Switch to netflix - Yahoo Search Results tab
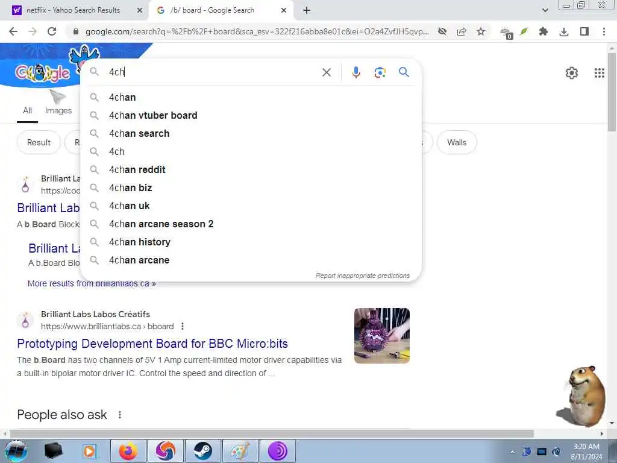This screenshot has height=463, width=617. click(x=73, y=10)
